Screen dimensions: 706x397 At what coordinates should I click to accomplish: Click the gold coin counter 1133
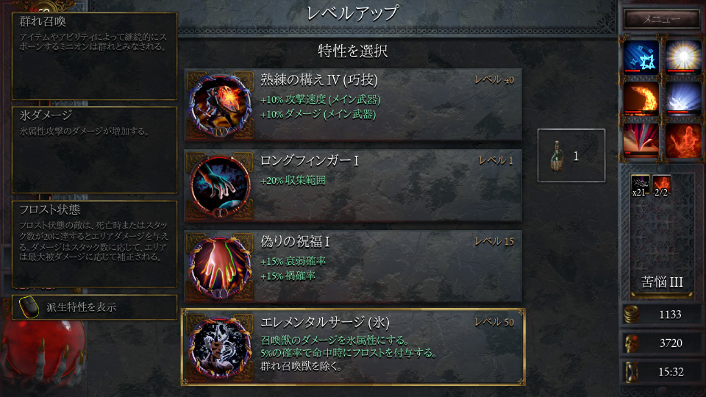point(661,314)
